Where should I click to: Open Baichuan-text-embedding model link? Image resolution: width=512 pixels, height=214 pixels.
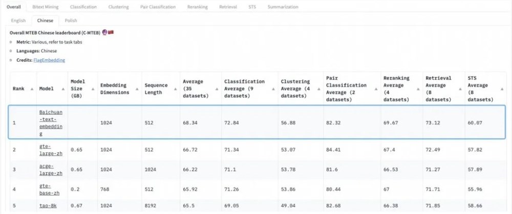51,123
